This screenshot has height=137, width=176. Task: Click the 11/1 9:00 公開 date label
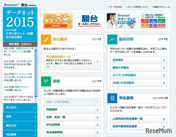click(x=160, y=98)
